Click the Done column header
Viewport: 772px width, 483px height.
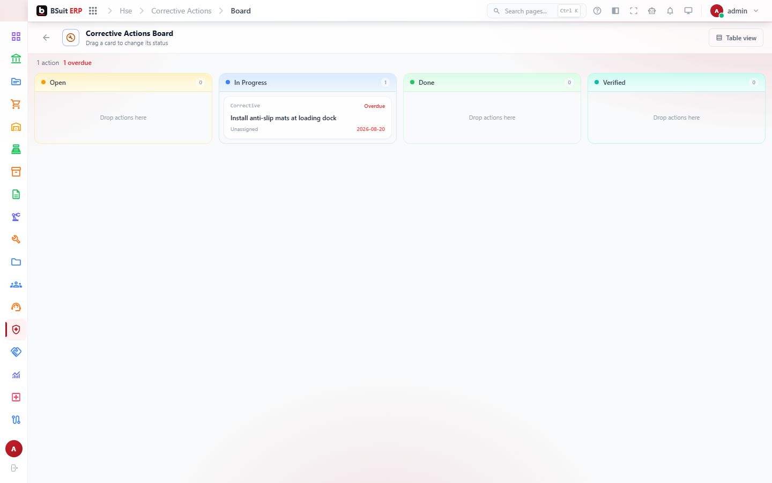[492, 83]
